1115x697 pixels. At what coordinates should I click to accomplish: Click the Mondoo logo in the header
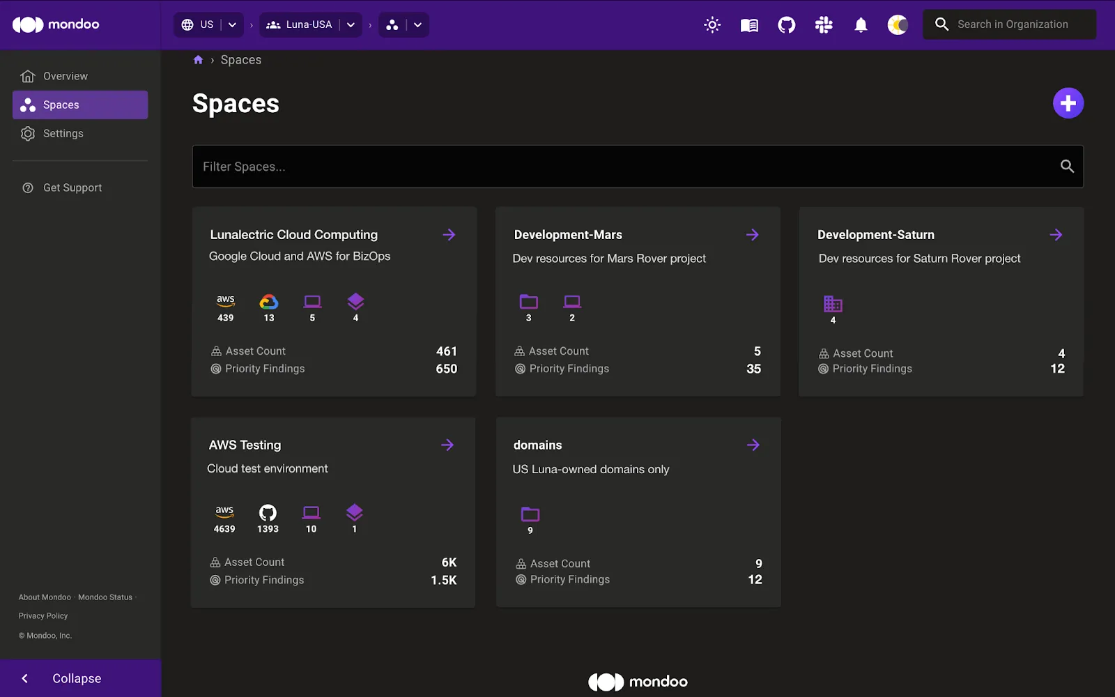[x=56, y=24]
